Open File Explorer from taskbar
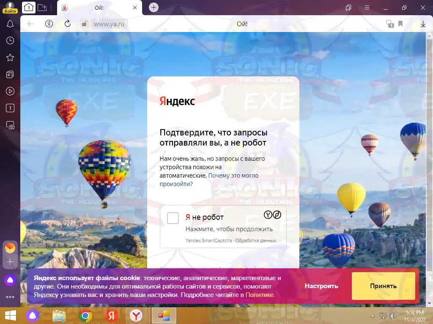Viewport: 433px width, 324px height. click(59, 316)
